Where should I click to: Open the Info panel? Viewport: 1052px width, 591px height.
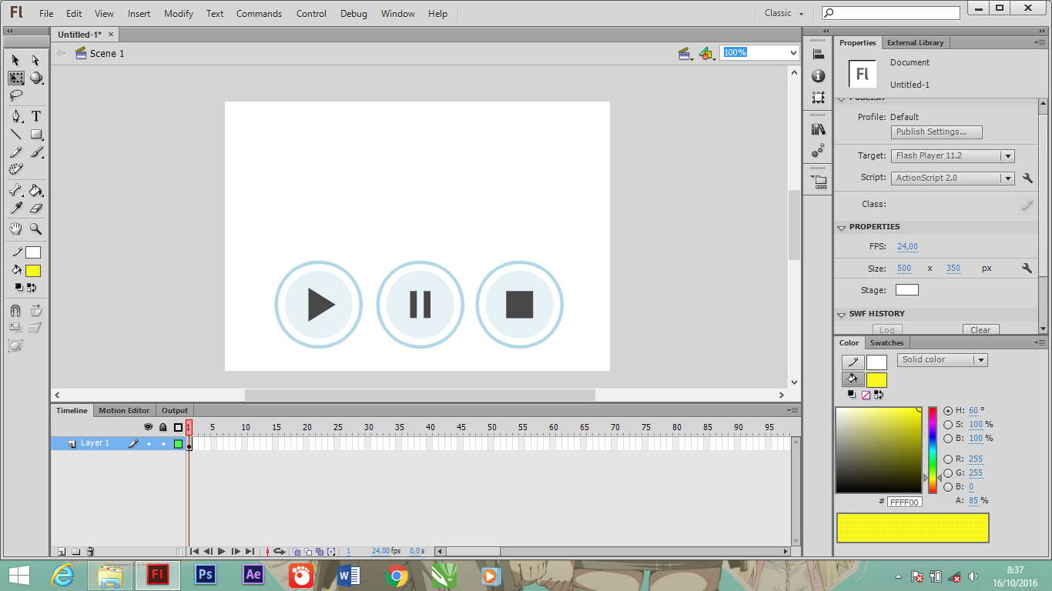[818, 75]
